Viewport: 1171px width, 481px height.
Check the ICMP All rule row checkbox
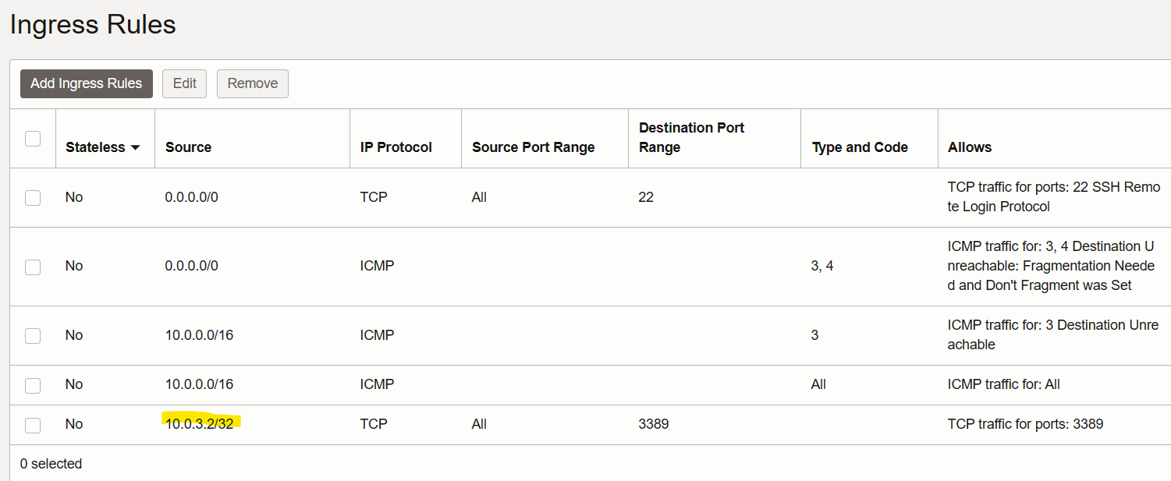pyautogui.click(x=32, y=384)
